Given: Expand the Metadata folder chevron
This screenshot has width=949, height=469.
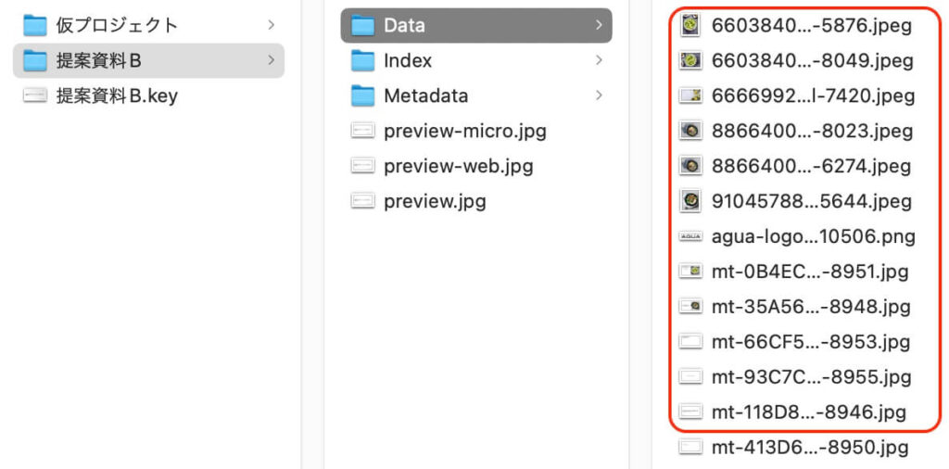Looking at the screenshot, I should 599,95.
